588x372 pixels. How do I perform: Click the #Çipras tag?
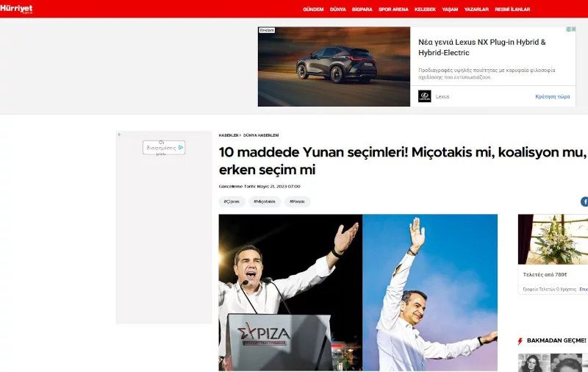(x=232, y=201)
